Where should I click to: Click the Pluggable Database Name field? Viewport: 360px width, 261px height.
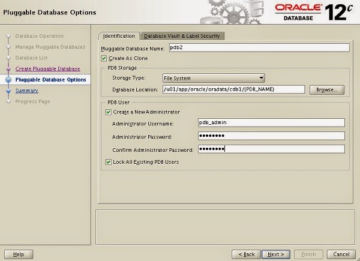click(x=259, y=48)
